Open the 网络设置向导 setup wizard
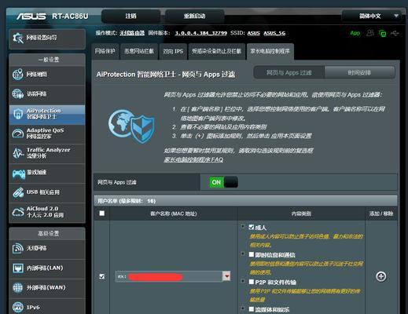This screenshot has width=408, height=314. tap(47, 38)
